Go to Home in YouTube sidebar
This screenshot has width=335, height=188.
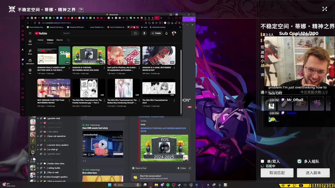point(30,42)
